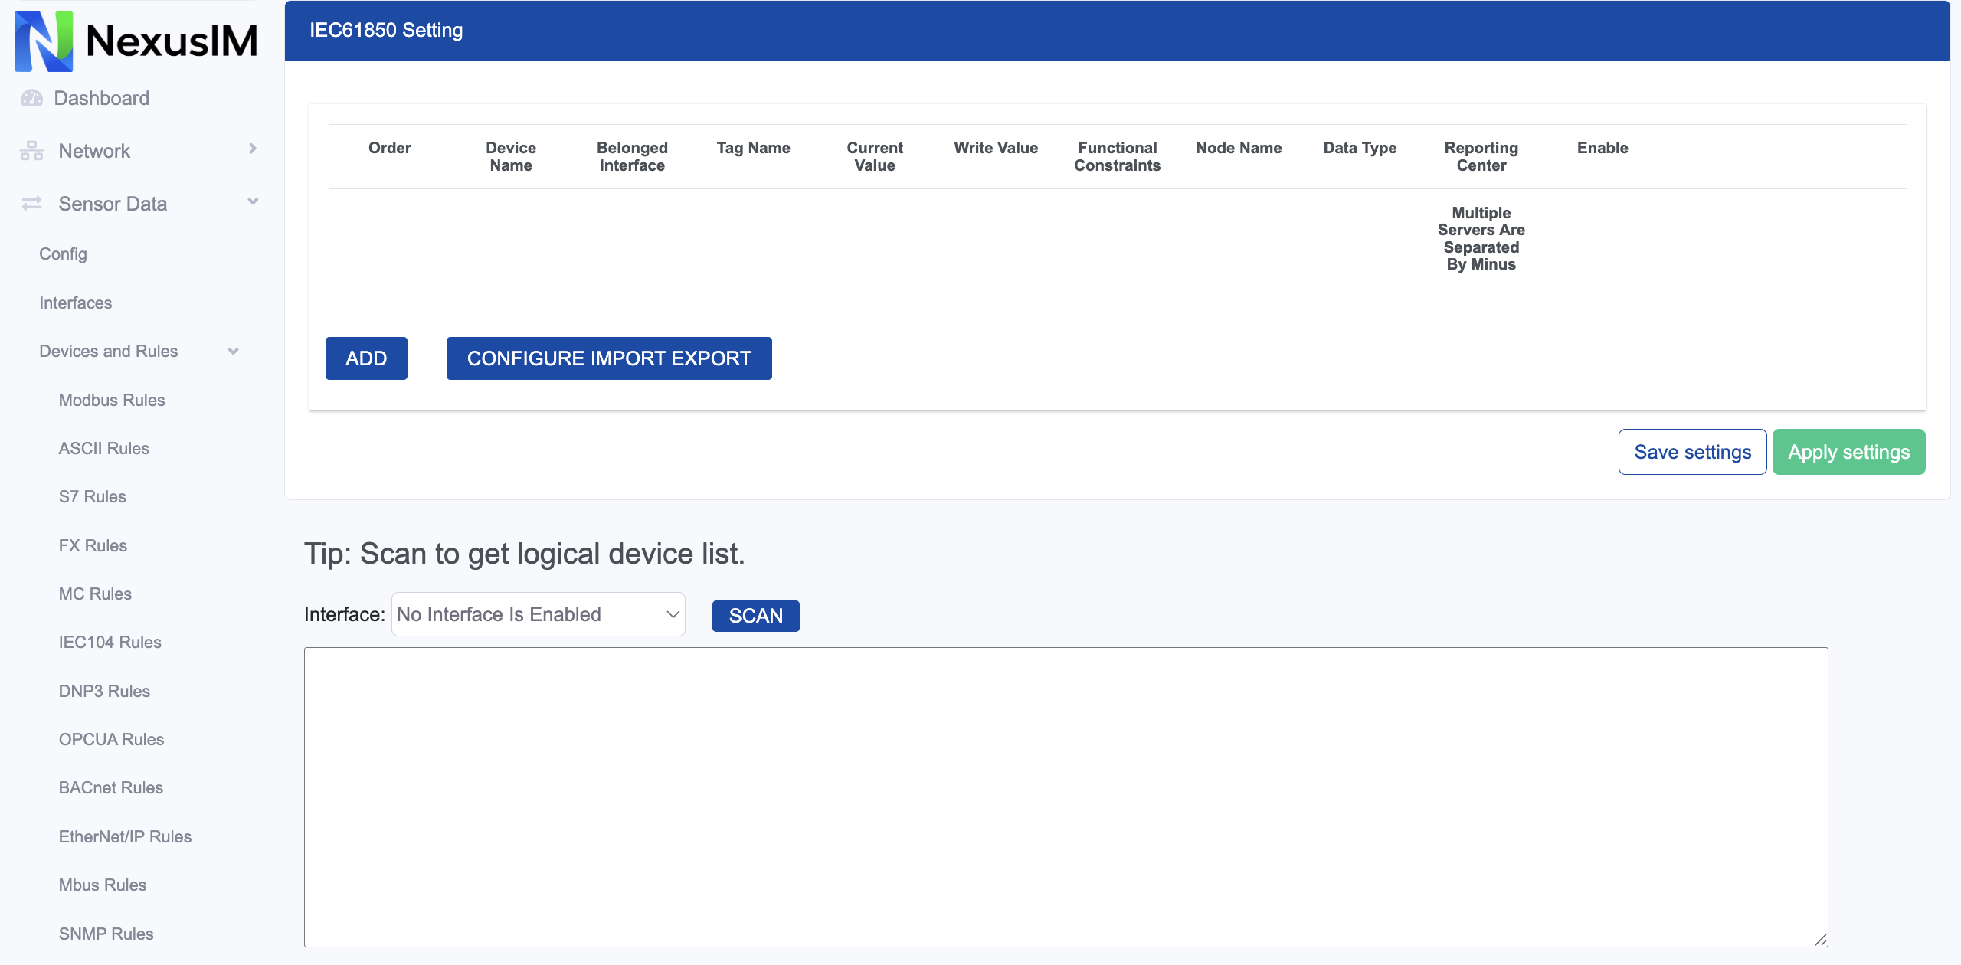Click the SCAN button

click(755, 616)
